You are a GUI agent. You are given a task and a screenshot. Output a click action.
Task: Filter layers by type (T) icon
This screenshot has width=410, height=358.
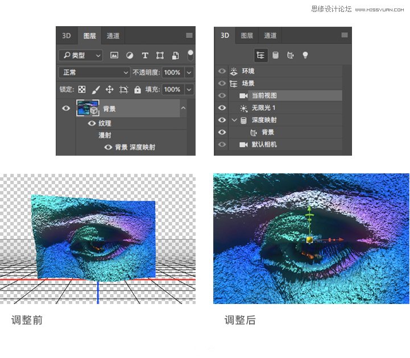(x=145, y=55)
